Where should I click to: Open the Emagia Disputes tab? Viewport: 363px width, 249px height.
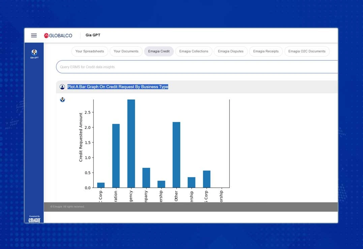pos(231,51)
